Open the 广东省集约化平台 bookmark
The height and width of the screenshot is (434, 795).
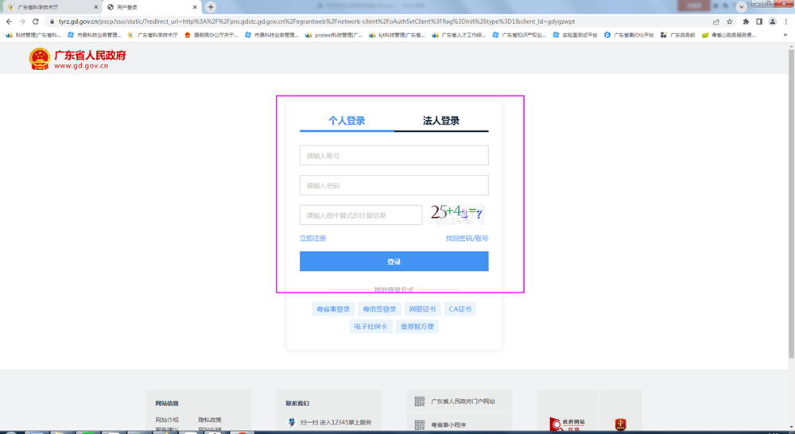[629, 35]
